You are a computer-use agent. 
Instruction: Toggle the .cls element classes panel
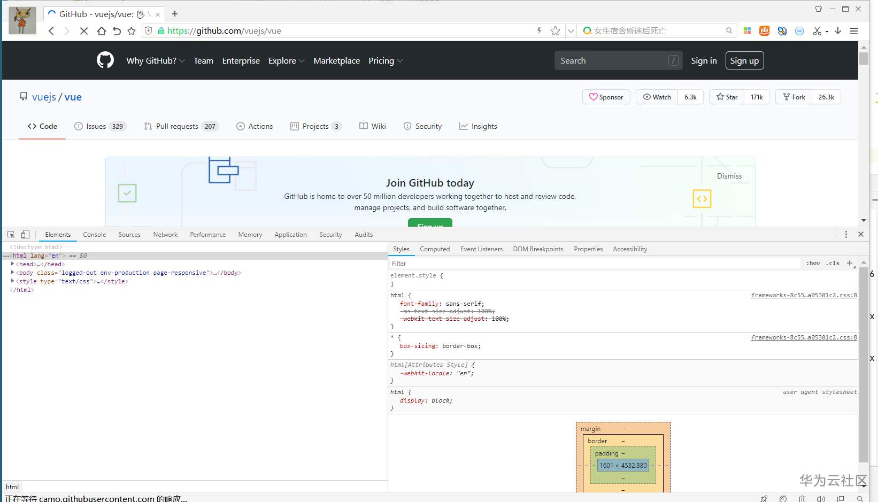tap(833, 263)
